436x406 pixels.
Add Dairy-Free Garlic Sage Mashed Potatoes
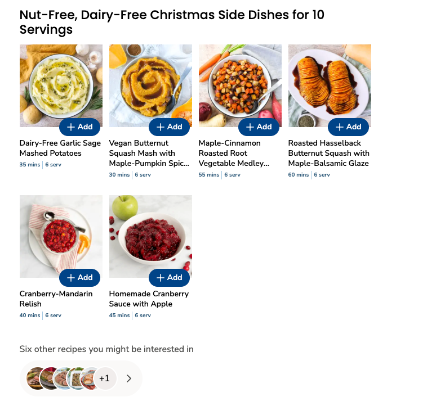tap(79, 127)
